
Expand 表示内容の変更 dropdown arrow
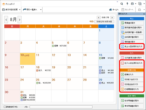[20, 10]
